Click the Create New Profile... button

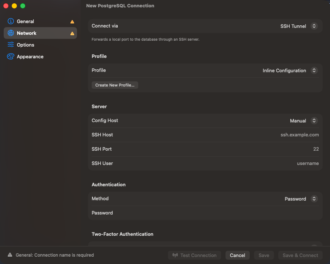click(x=115, y=85)
